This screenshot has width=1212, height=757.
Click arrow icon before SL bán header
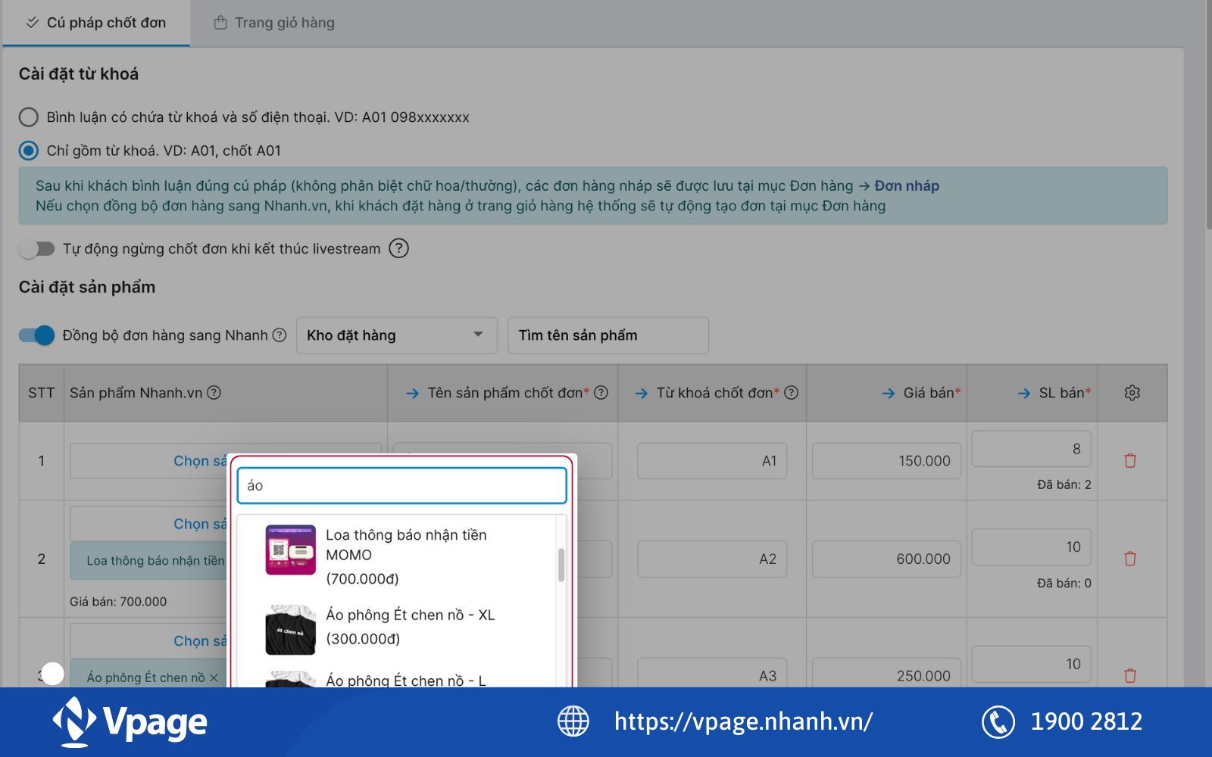tap(1024, 394)
